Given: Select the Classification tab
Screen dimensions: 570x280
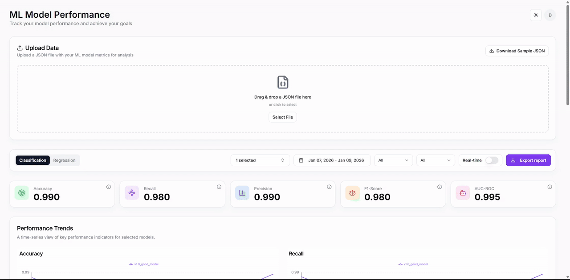Looking at the screenshot, I should (x=33, y=160).
